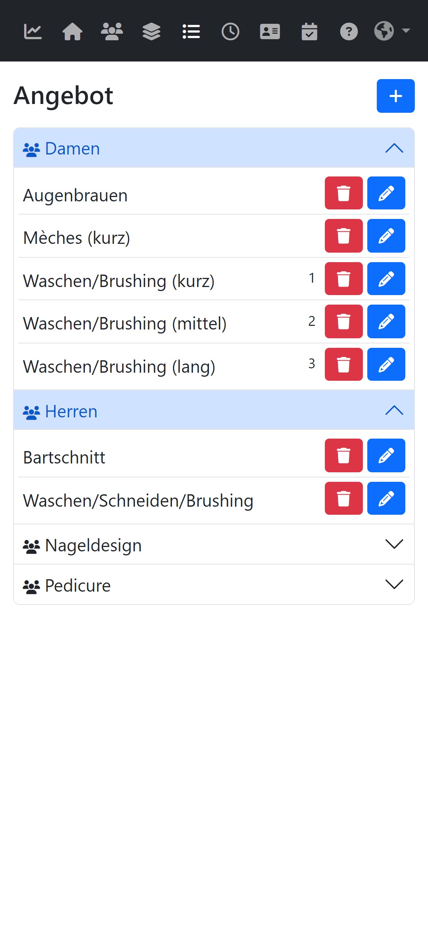Screen dimensions: 428x927
Task: Delete Waschen/Brushing (mittel) entry
Action: pyautogui.click(x=343, y=321)
